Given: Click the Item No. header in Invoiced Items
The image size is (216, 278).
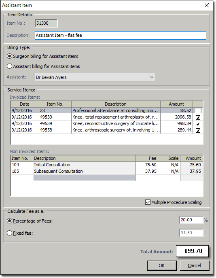Looking at the screenshot, I should pos(55,104).
